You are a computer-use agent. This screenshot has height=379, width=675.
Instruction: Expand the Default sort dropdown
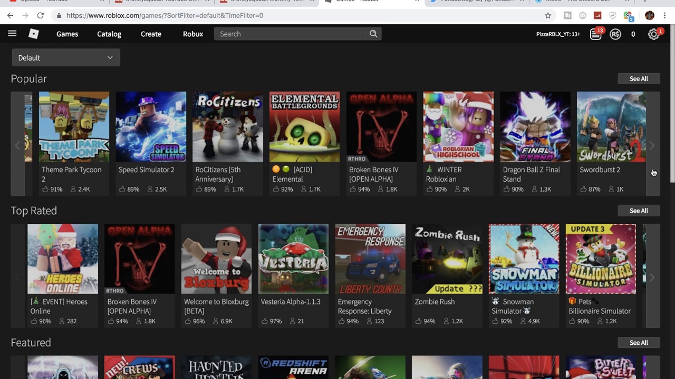tap(66, 57)
